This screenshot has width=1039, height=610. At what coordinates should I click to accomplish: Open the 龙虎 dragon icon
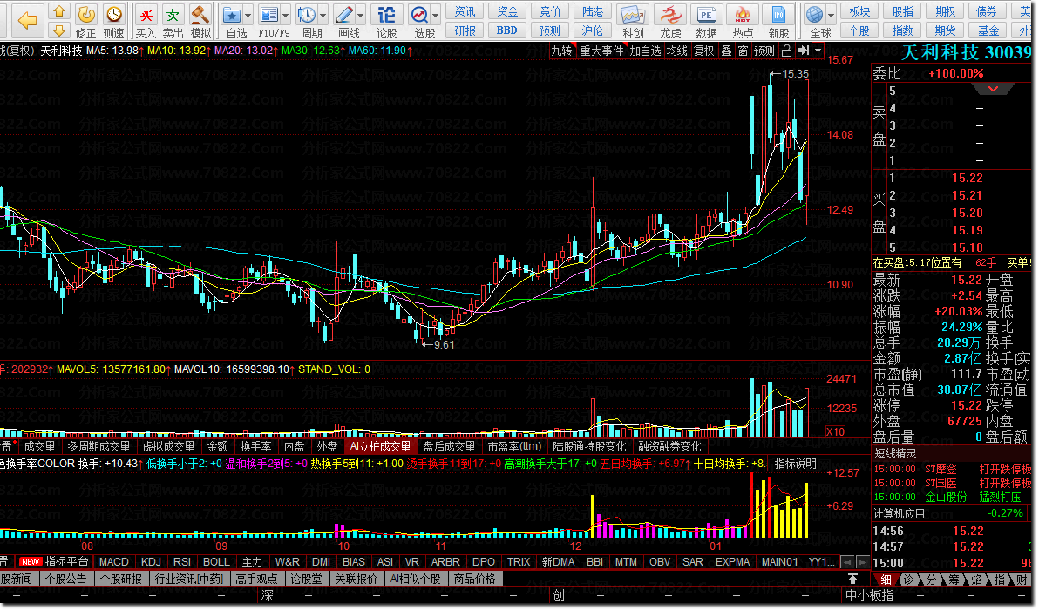tap(670, 15)
